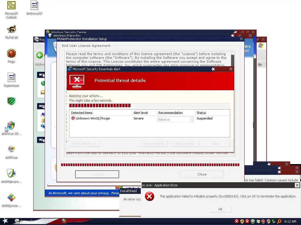301x225 pixels.
Task: Click the red monitor X threat icon
Action: 77,81
